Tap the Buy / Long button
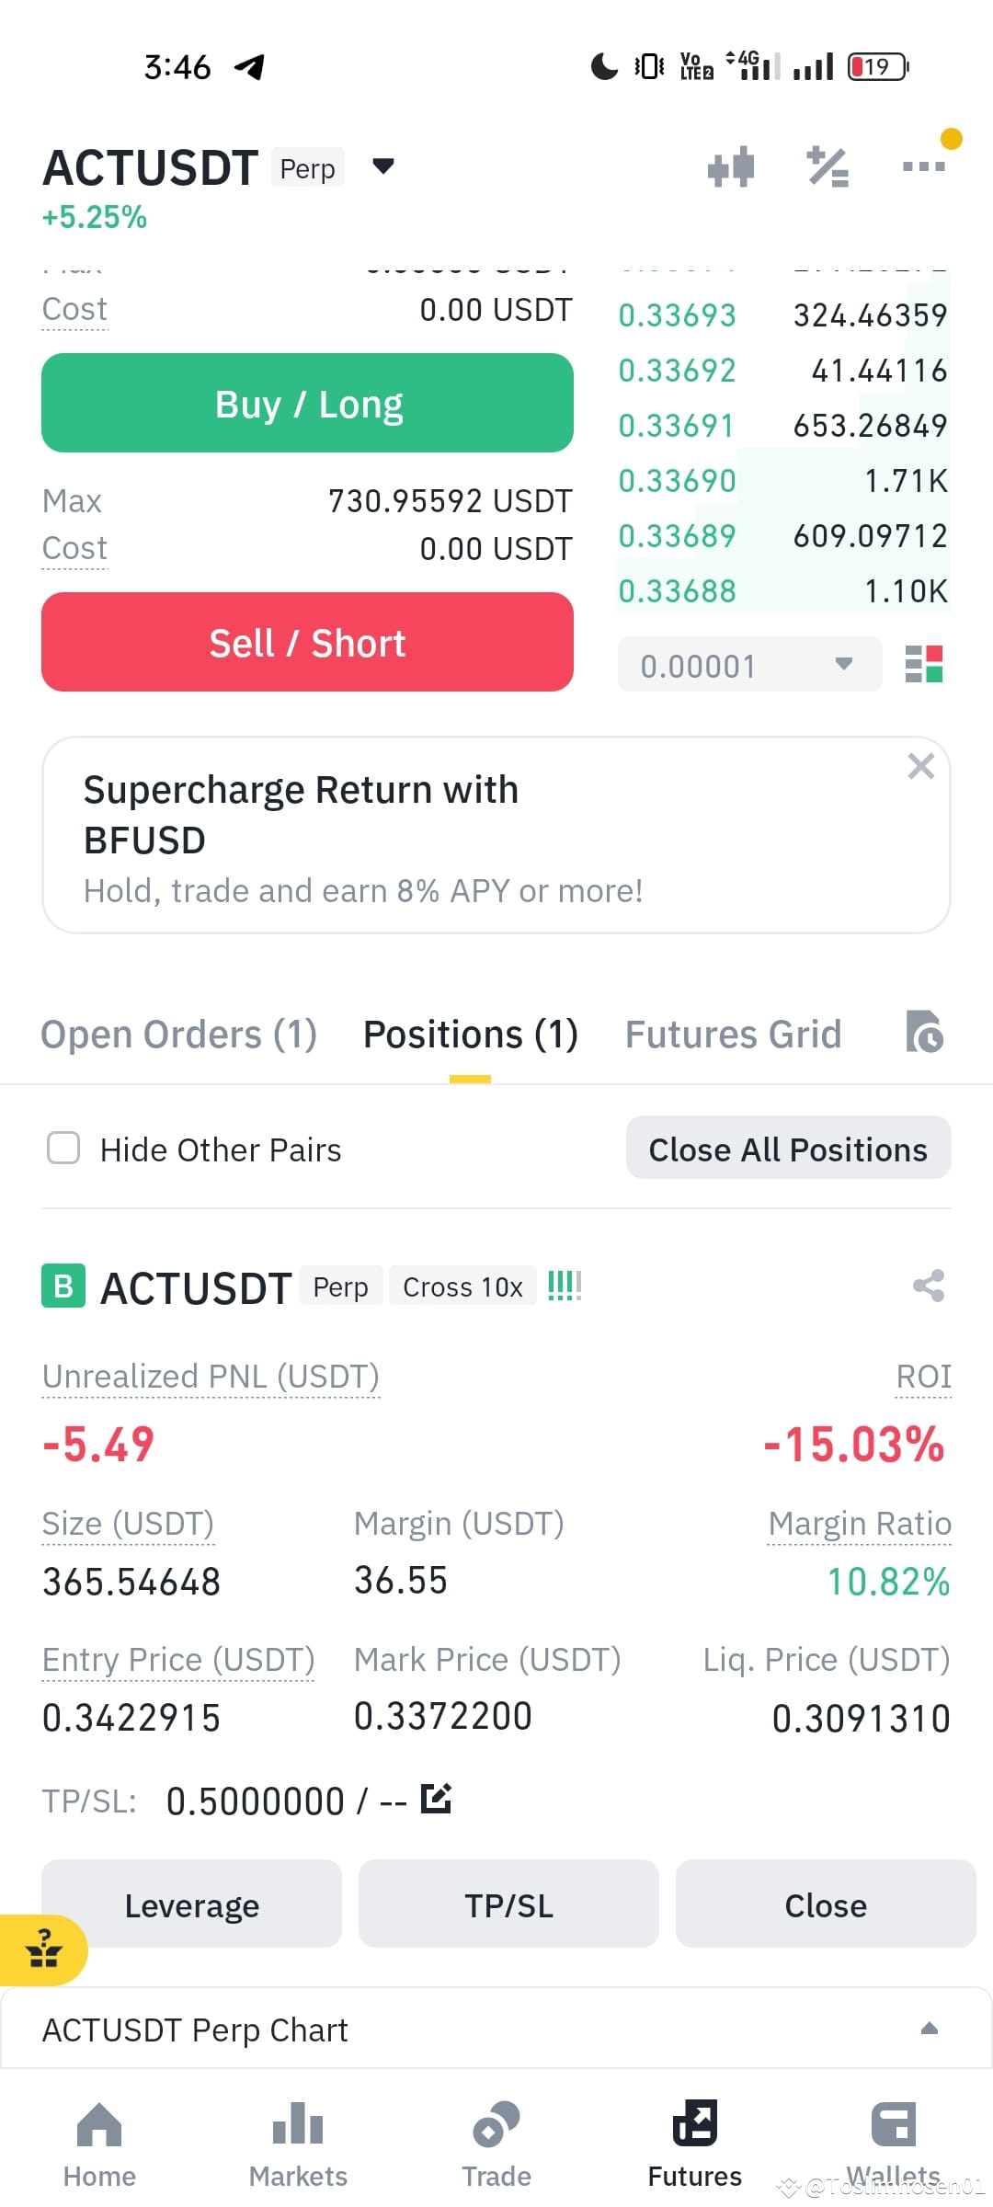The width and height of the screenshot is (993, 2207). (307, 403)
